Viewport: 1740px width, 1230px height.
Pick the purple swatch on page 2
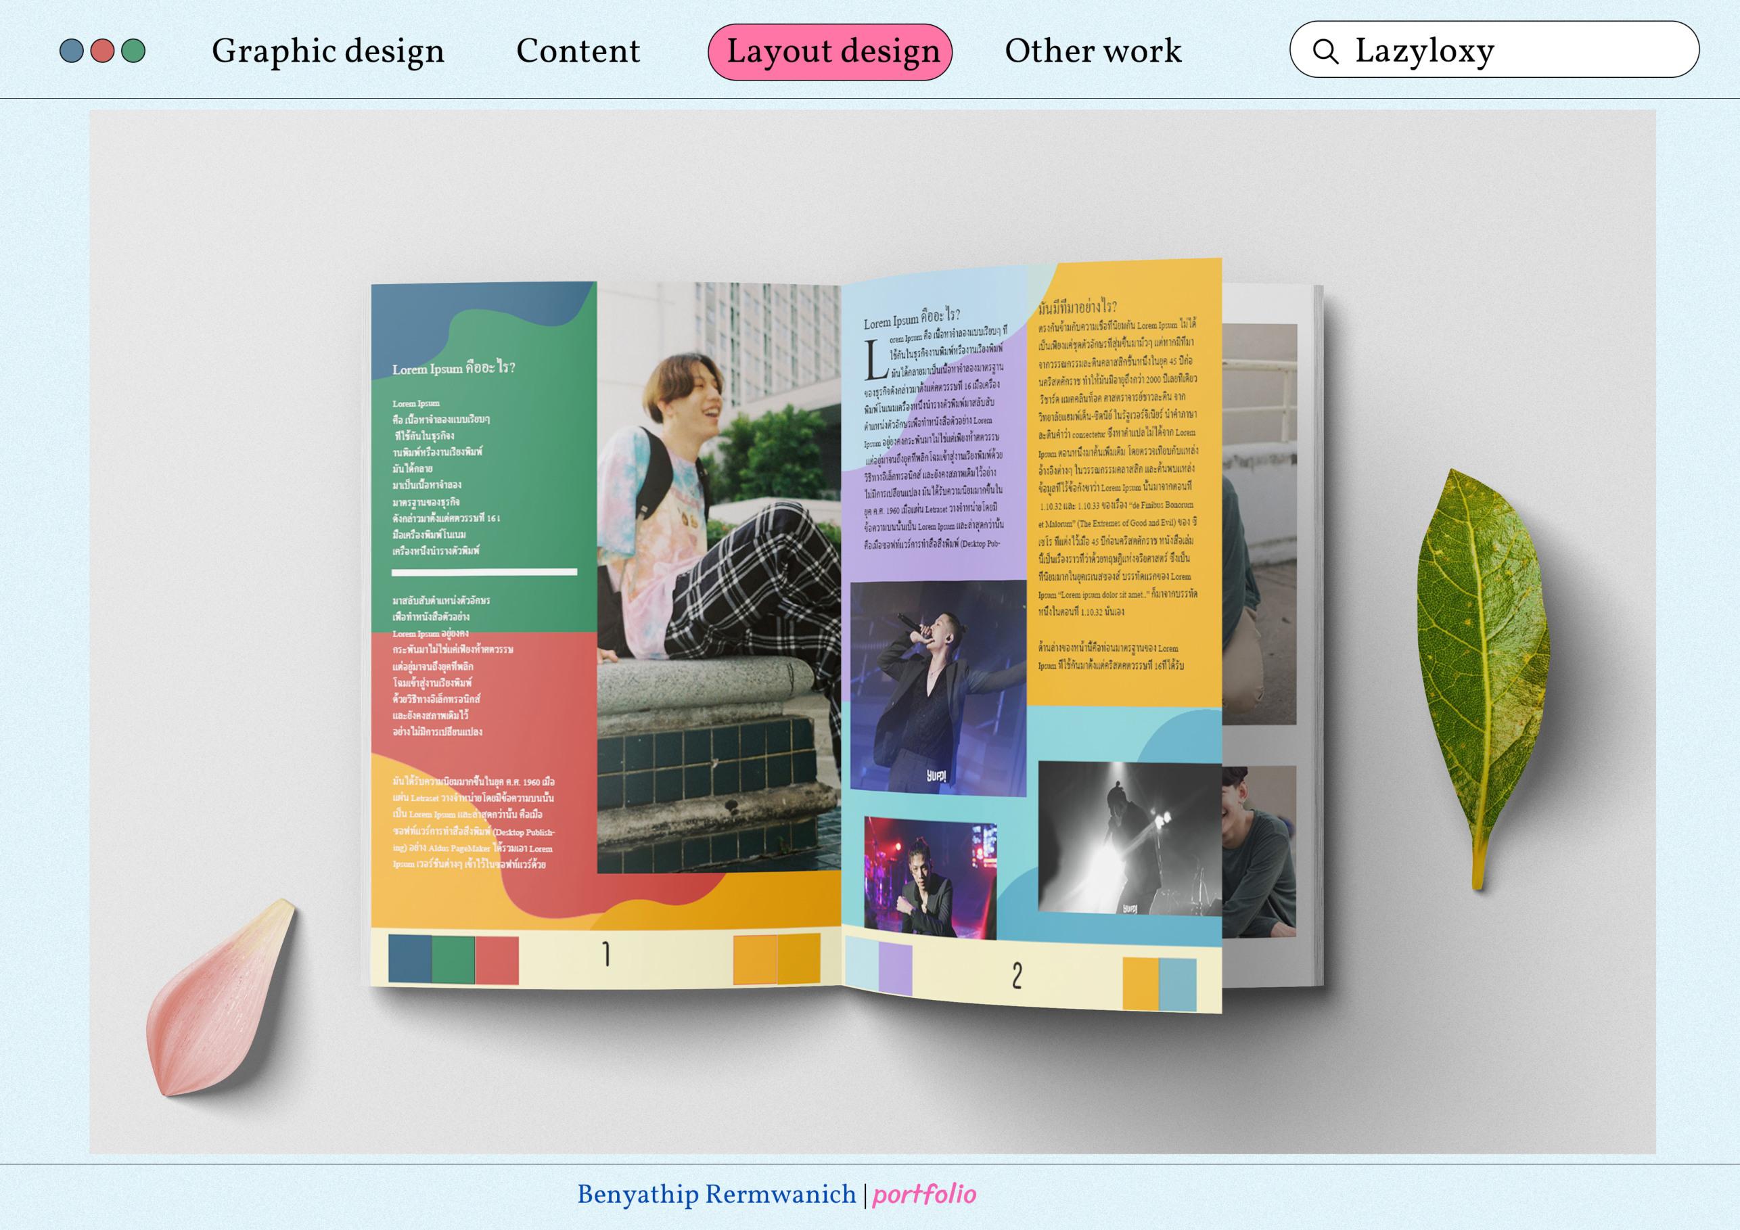coord(895,969)
